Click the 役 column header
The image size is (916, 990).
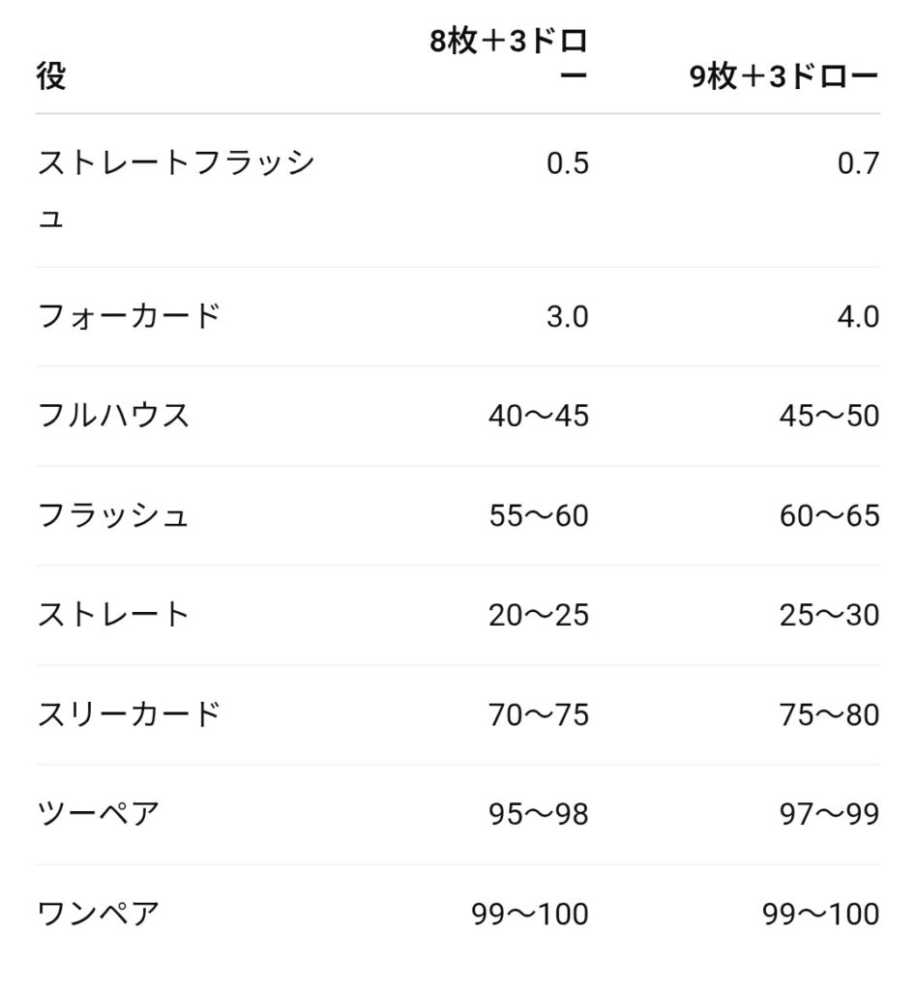51,77
